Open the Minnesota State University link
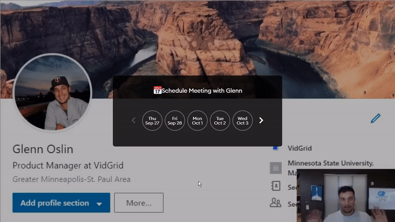The height and width of the screenshot is (222, 395). coord(330,163)
